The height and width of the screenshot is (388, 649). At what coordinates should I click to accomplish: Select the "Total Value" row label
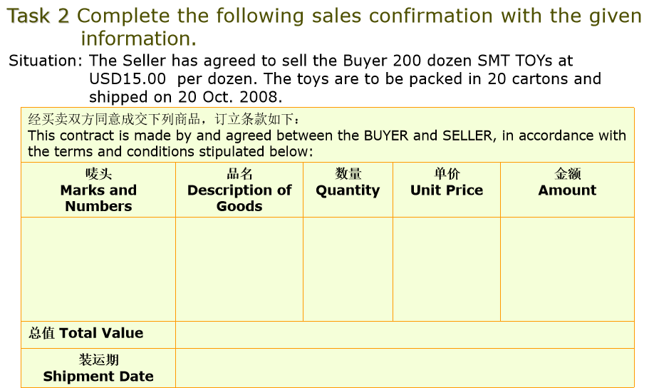click(x=86, y=333)
